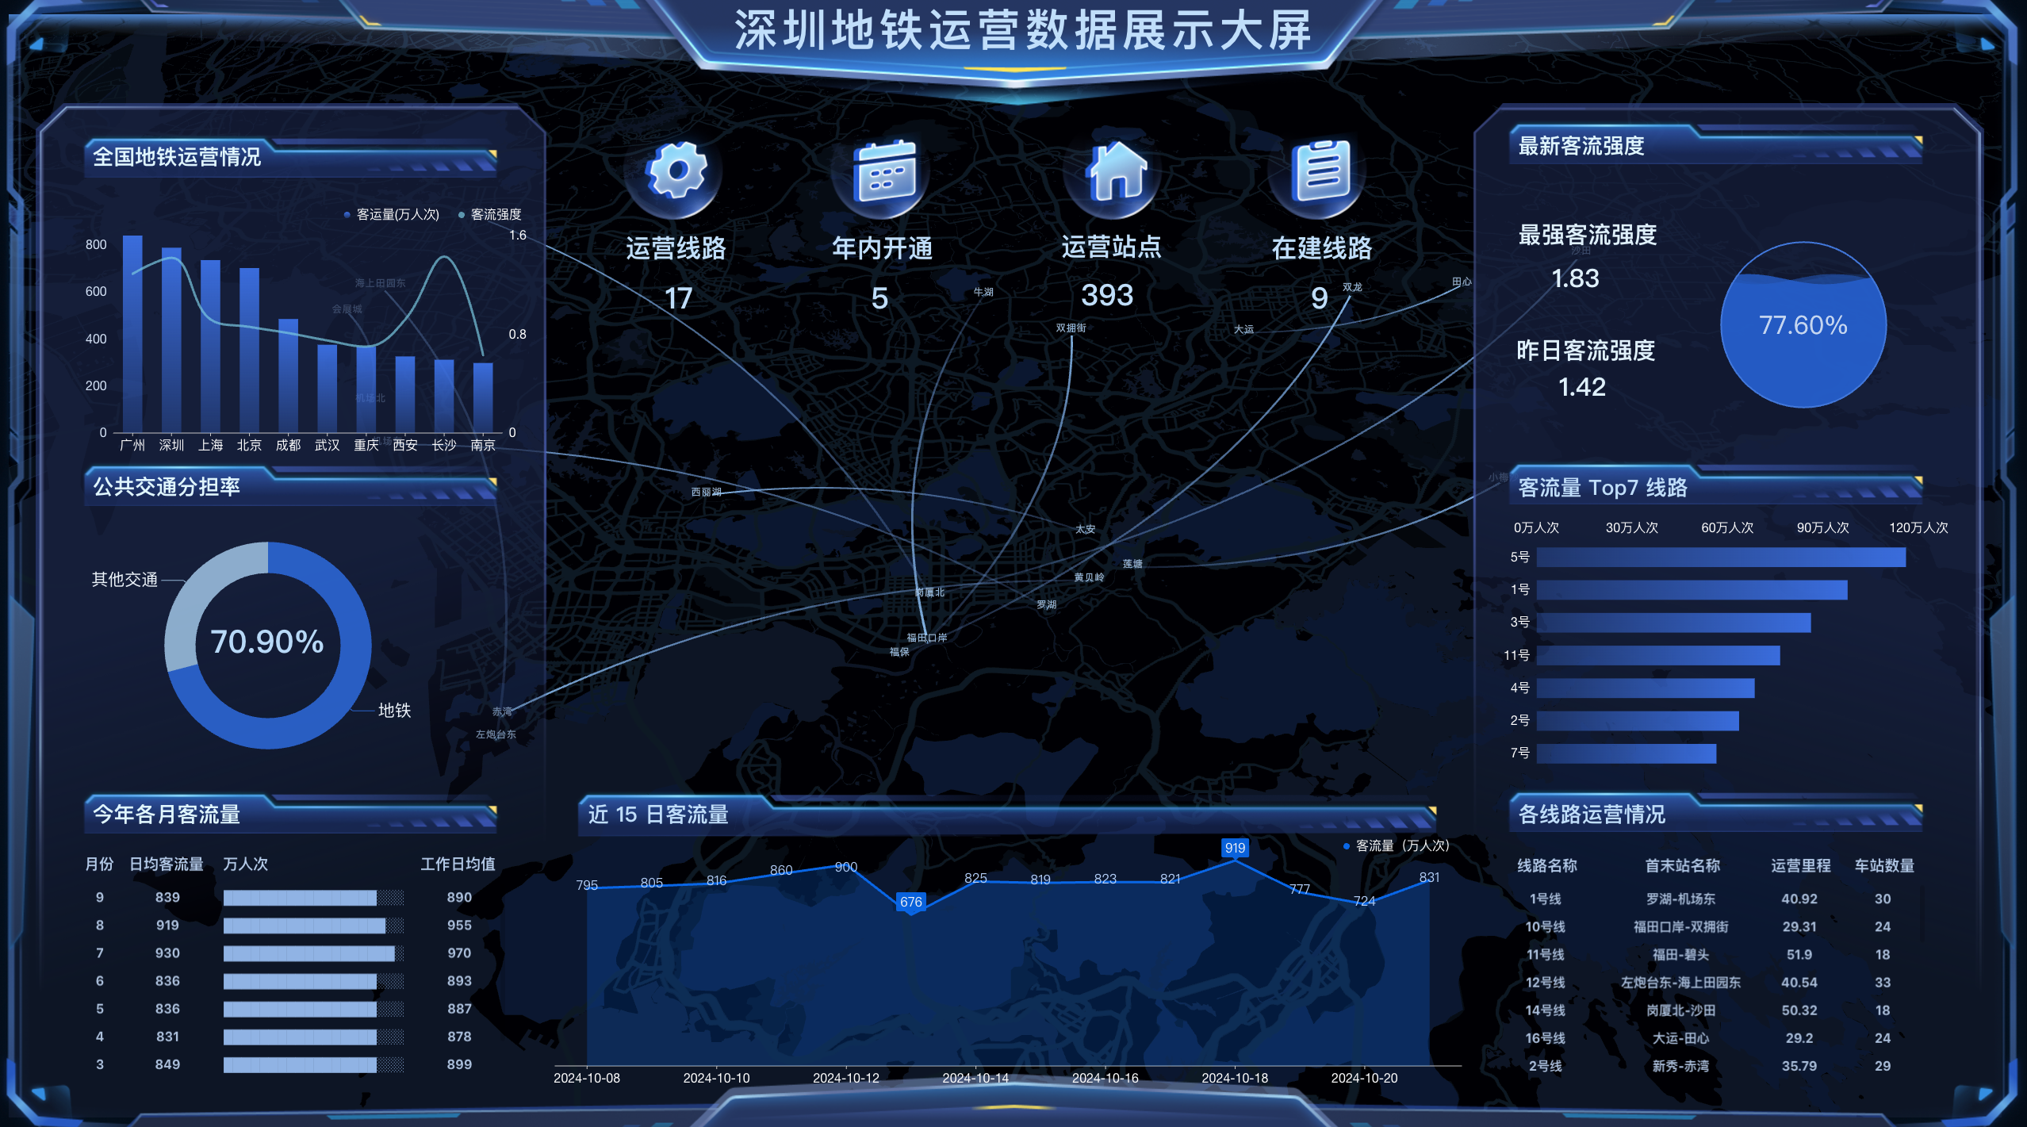
Task: Click the 676 minimum marker label
Action: pos(910,902)
